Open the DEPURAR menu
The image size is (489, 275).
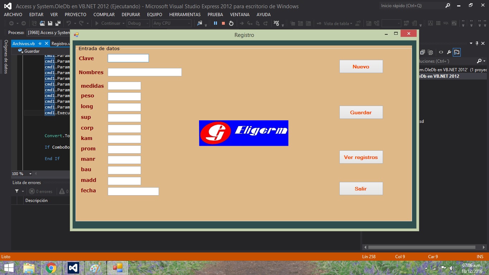pos(131,15)
